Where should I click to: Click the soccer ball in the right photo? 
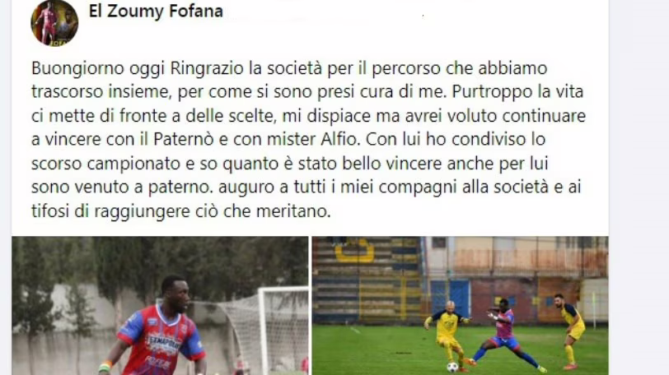coord(452,367)
